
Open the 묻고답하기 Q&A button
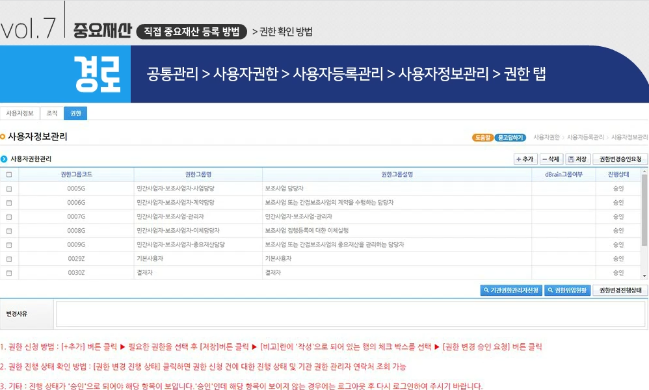tap(510, 137)
